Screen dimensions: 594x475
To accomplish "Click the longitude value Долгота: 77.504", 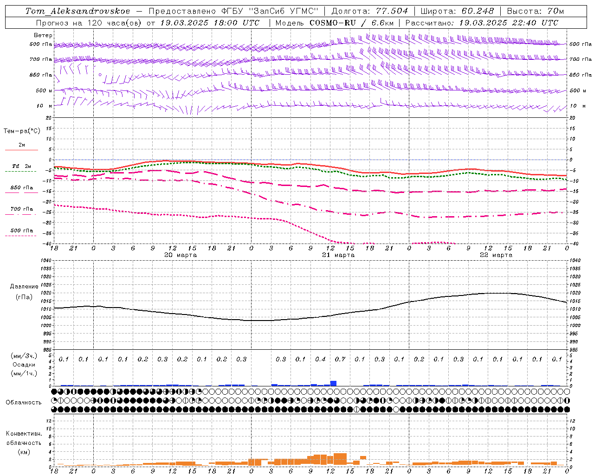I will (x=370, y=11).
